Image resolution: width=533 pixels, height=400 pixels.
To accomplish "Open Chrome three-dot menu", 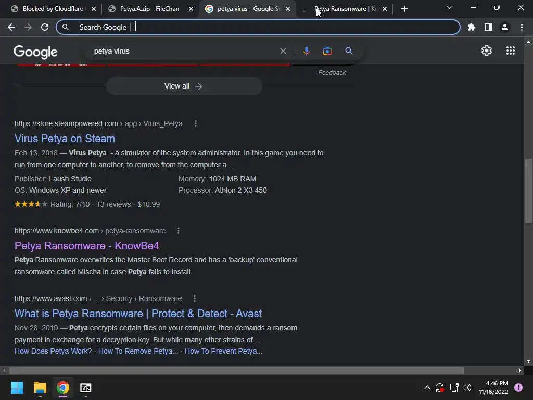I will click(522, 27).
